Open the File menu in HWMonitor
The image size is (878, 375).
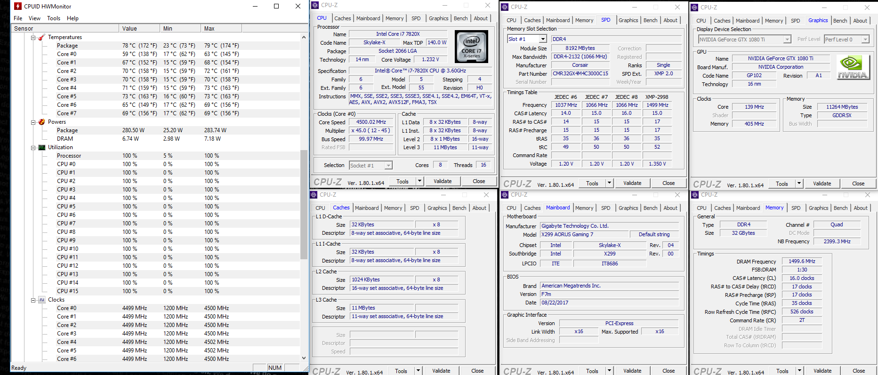[18, 18]
